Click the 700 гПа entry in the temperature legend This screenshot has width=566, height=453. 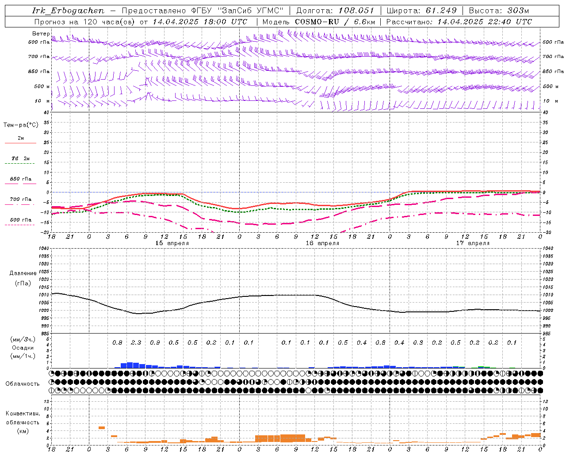[x=21, y=200]
